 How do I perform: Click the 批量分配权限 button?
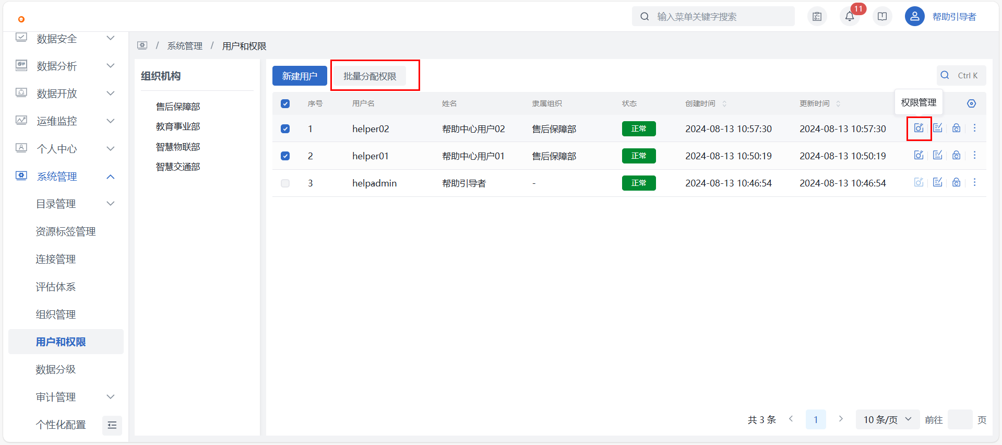click(369, 76)
